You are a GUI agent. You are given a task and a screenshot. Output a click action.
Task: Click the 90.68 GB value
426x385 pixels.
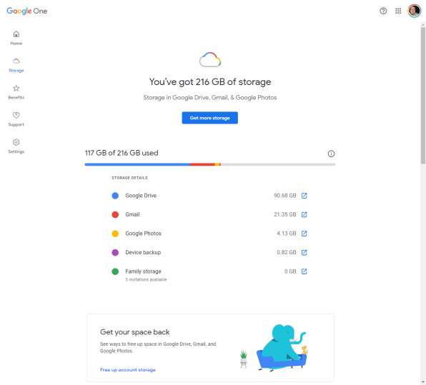pos(284,196)
